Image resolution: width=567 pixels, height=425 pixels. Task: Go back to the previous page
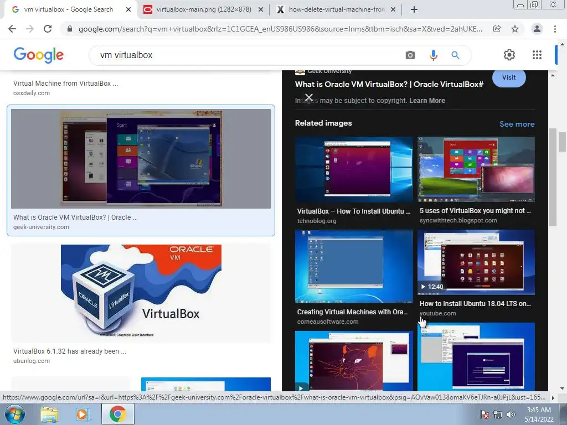12,29
